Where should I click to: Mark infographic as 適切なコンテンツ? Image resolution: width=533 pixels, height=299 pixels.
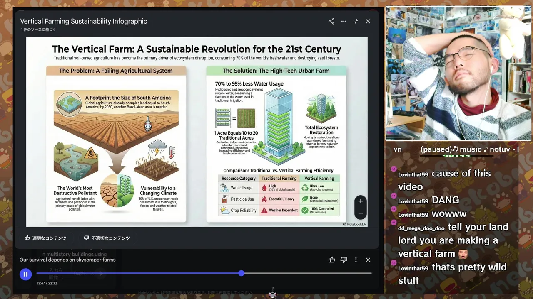point(46,238)
